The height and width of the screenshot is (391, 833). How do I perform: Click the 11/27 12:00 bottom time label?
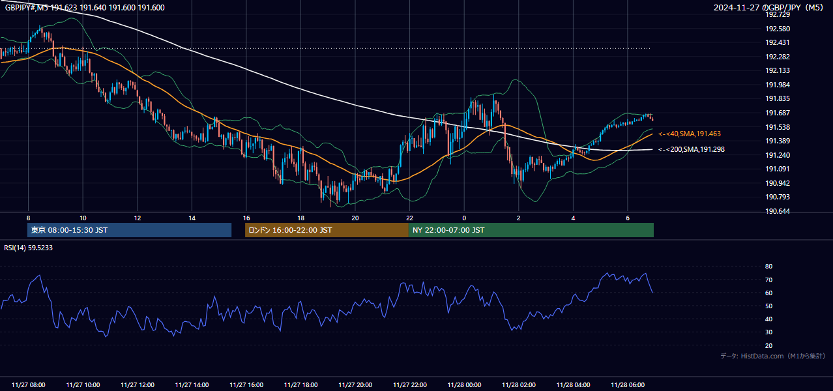pos(138,385)
